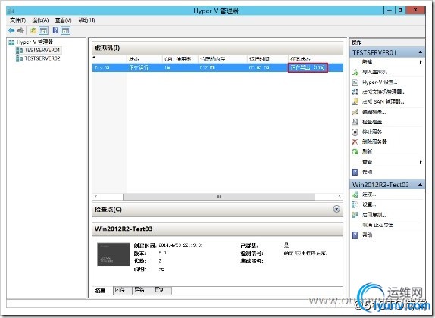Select the 正在运行 VM row
Image resolution: width=435 pixels, height=318 pixels.
coord(217,67)
